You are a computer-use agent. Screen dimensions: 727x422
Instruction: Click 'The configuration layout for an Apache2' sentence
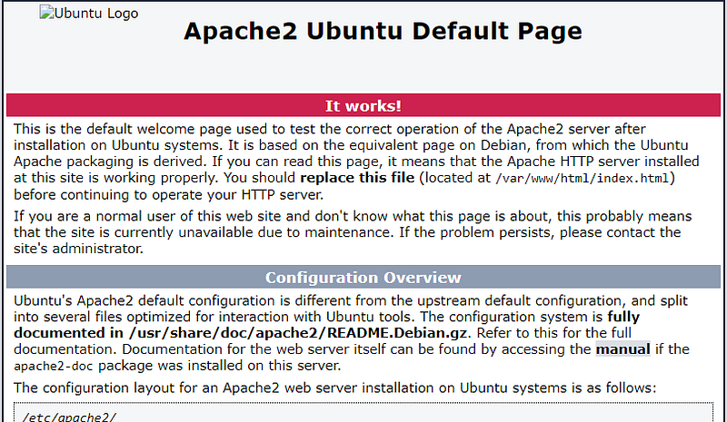334,388
